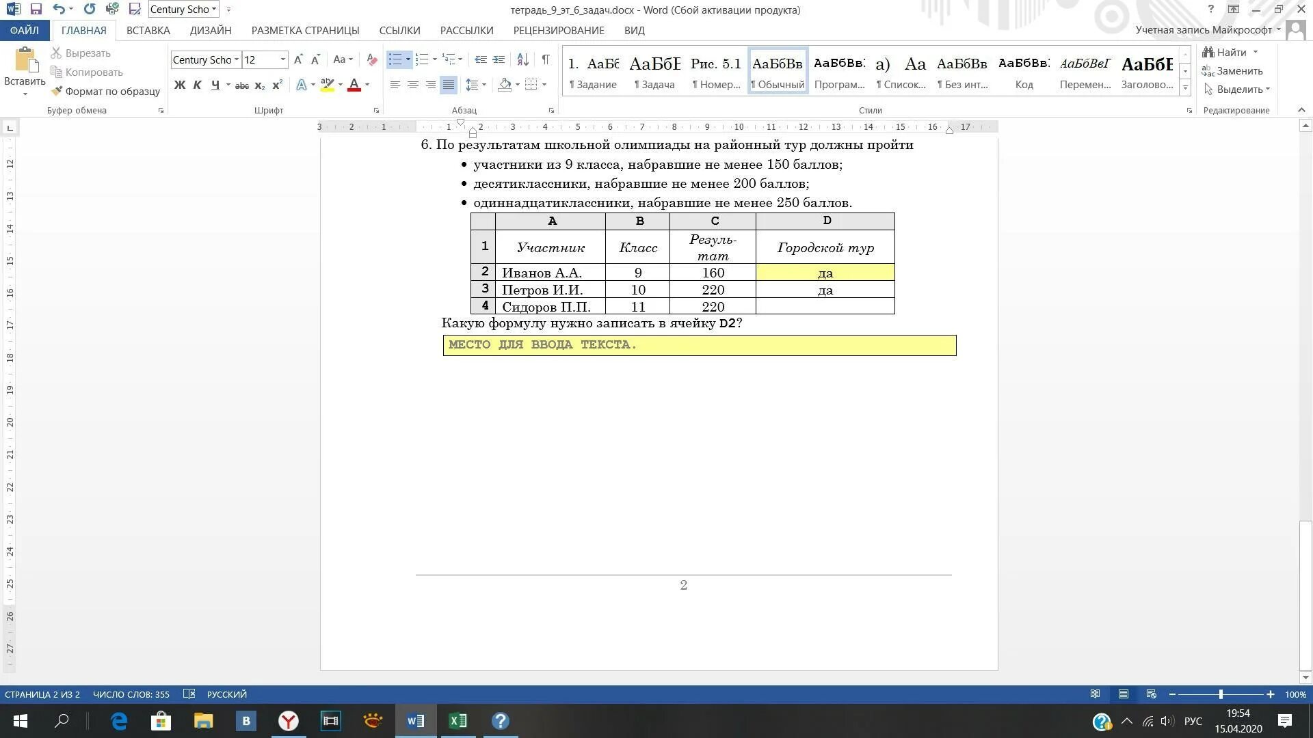Image resolution: width=1313 pixels, height=738 pixels.
Task: Expand the font size dropdown
Action: point(282,60)
